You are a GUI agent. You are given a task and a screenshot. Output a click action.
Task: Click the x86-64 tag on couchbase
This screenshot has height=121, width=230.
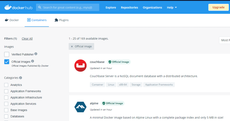123,85
